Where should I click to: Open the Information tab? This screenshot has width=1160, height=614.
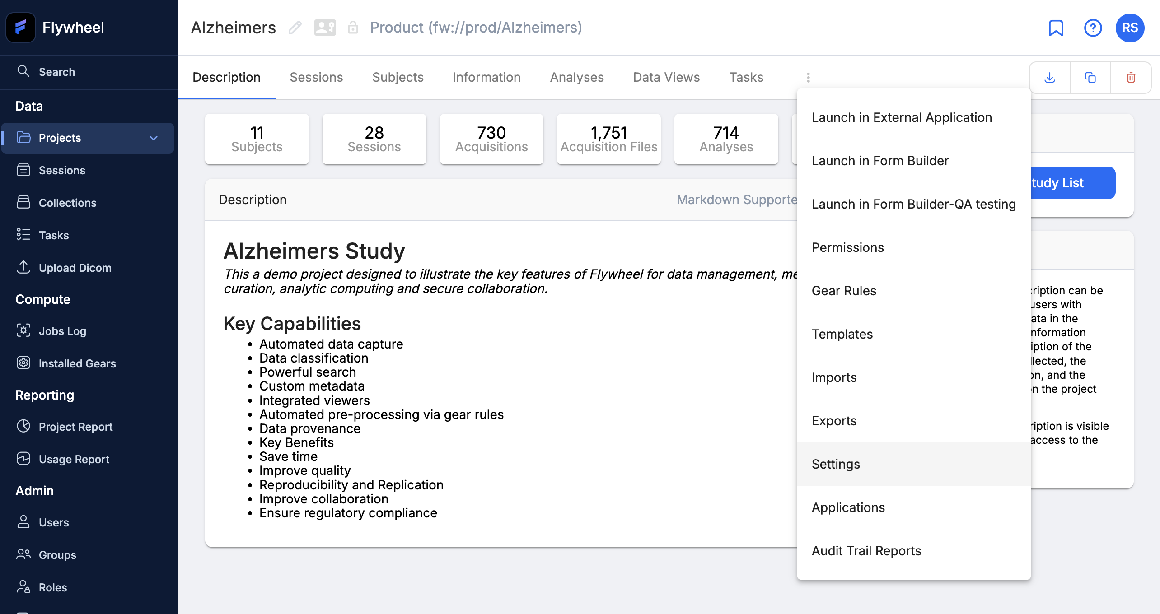point(486,77)
